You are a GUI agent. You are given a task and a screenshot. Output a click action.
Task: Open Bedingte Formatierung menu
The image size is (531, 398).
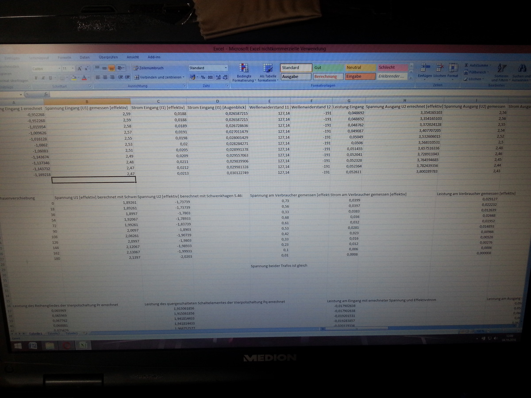click(244, 73)
